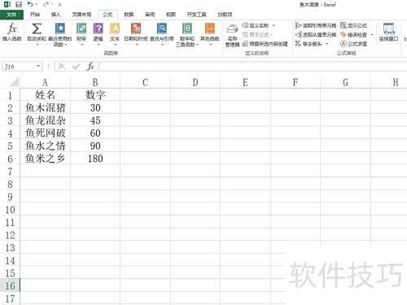Viewport: 407px width, 305px height.
Task: Switch to the Insert (插入) tab
Action: point(55,15)
